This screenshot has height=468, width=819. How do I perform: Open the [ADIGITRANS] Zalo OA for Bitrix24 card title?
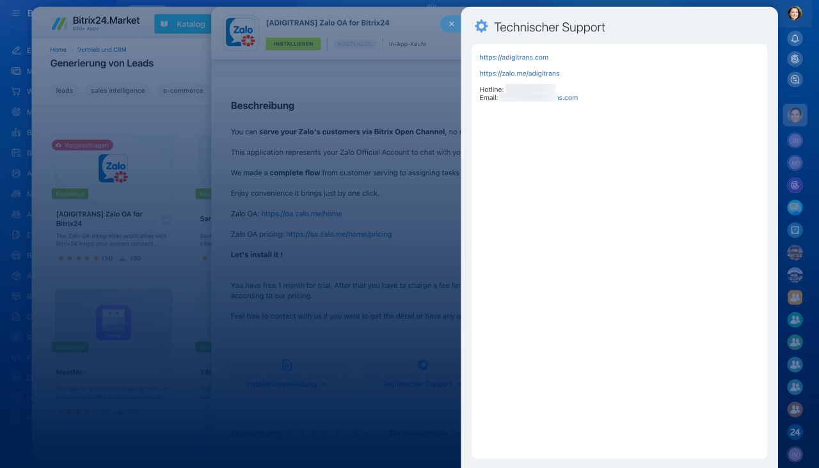click(99, 219)
